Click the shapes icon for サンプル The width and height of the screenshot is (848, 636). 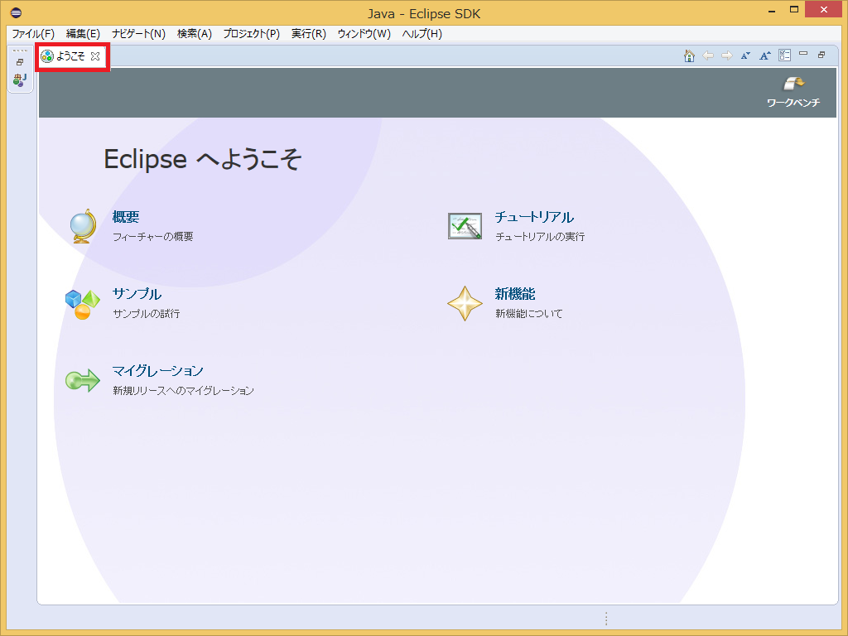tap(82, 305)
